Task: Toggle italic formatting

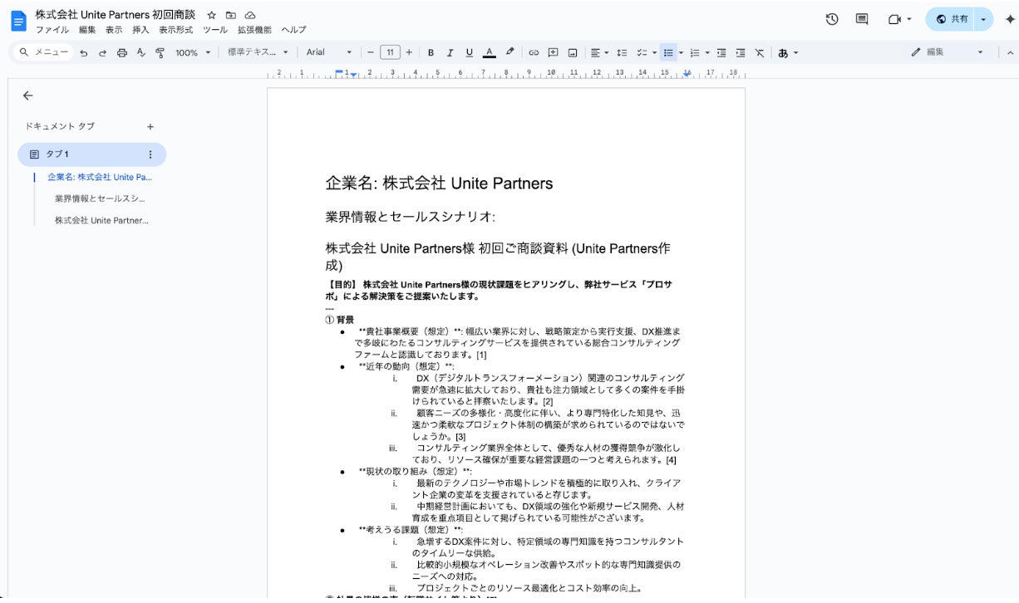Action: click(x=450, y=52)
